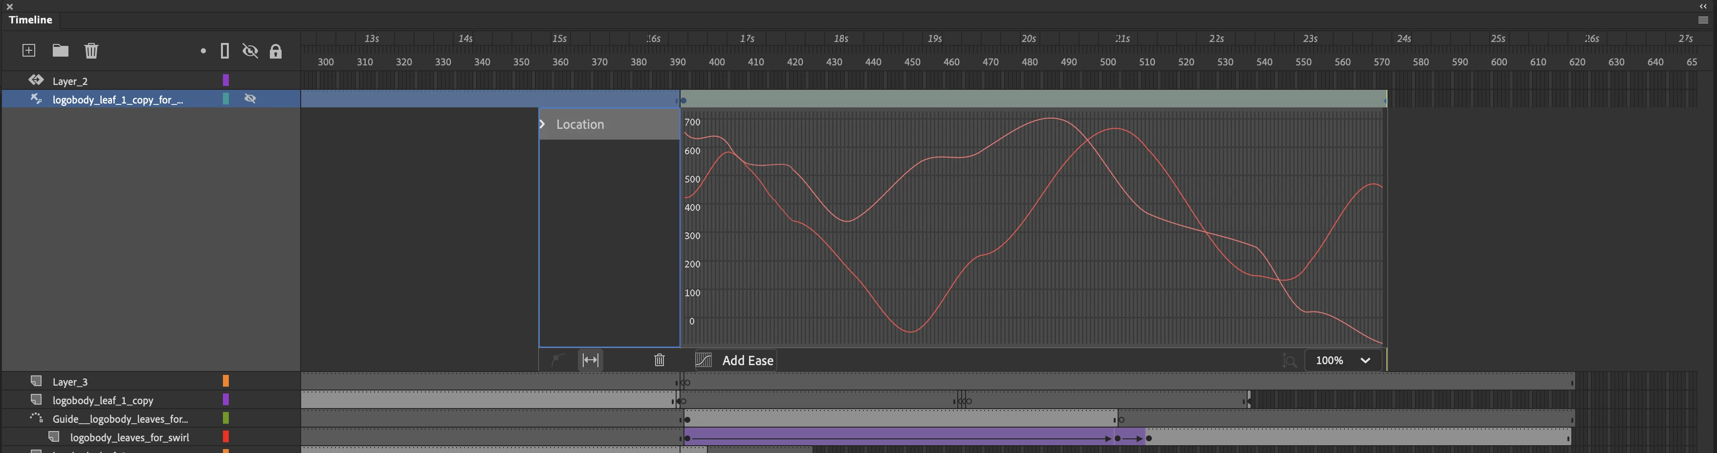The image size is (1717, 453).
Task: Click the 700 value graph label
Action: [x=693, y=123]
